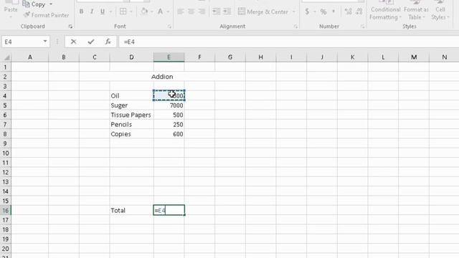Image resolution: width=459 pixels, height=258 pixels.
Task: Click the Select All corner triangle
Action: click(6, 57)
